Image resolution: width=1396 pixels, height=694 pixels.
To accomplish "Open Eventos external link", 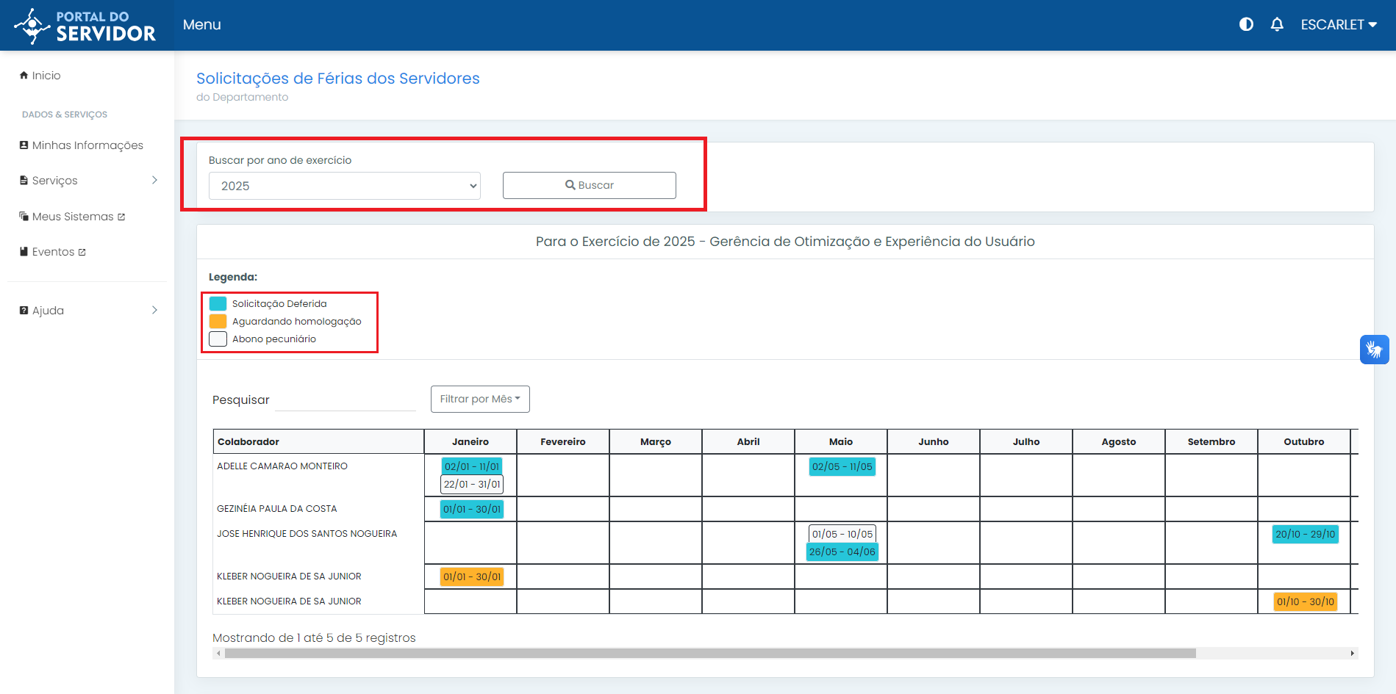I will pyautogui.click(x=53, y=252).
